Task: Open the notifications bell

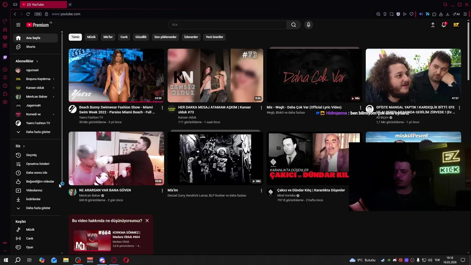Action: (x=444, y=25)
